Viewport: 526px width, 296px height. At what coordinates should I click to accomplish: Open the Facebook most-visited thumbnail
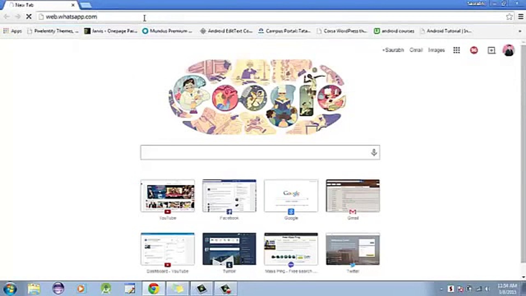click(229, 196)
